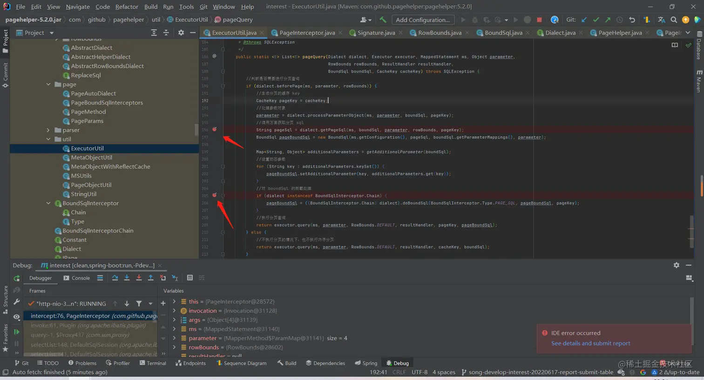
Task: Open the Sequence Diagram tool window
Action: click(x=241, y=363)
